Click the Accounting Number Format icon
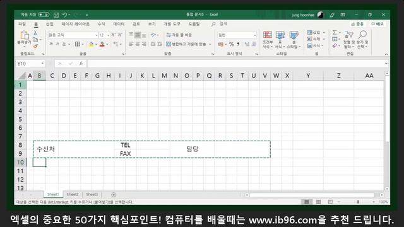Image resolution: width=404 pixels, height=227 pixels. 221,44
